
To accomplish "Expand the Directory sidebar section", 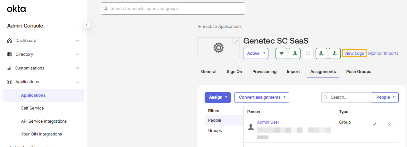I will click(43, 54).
